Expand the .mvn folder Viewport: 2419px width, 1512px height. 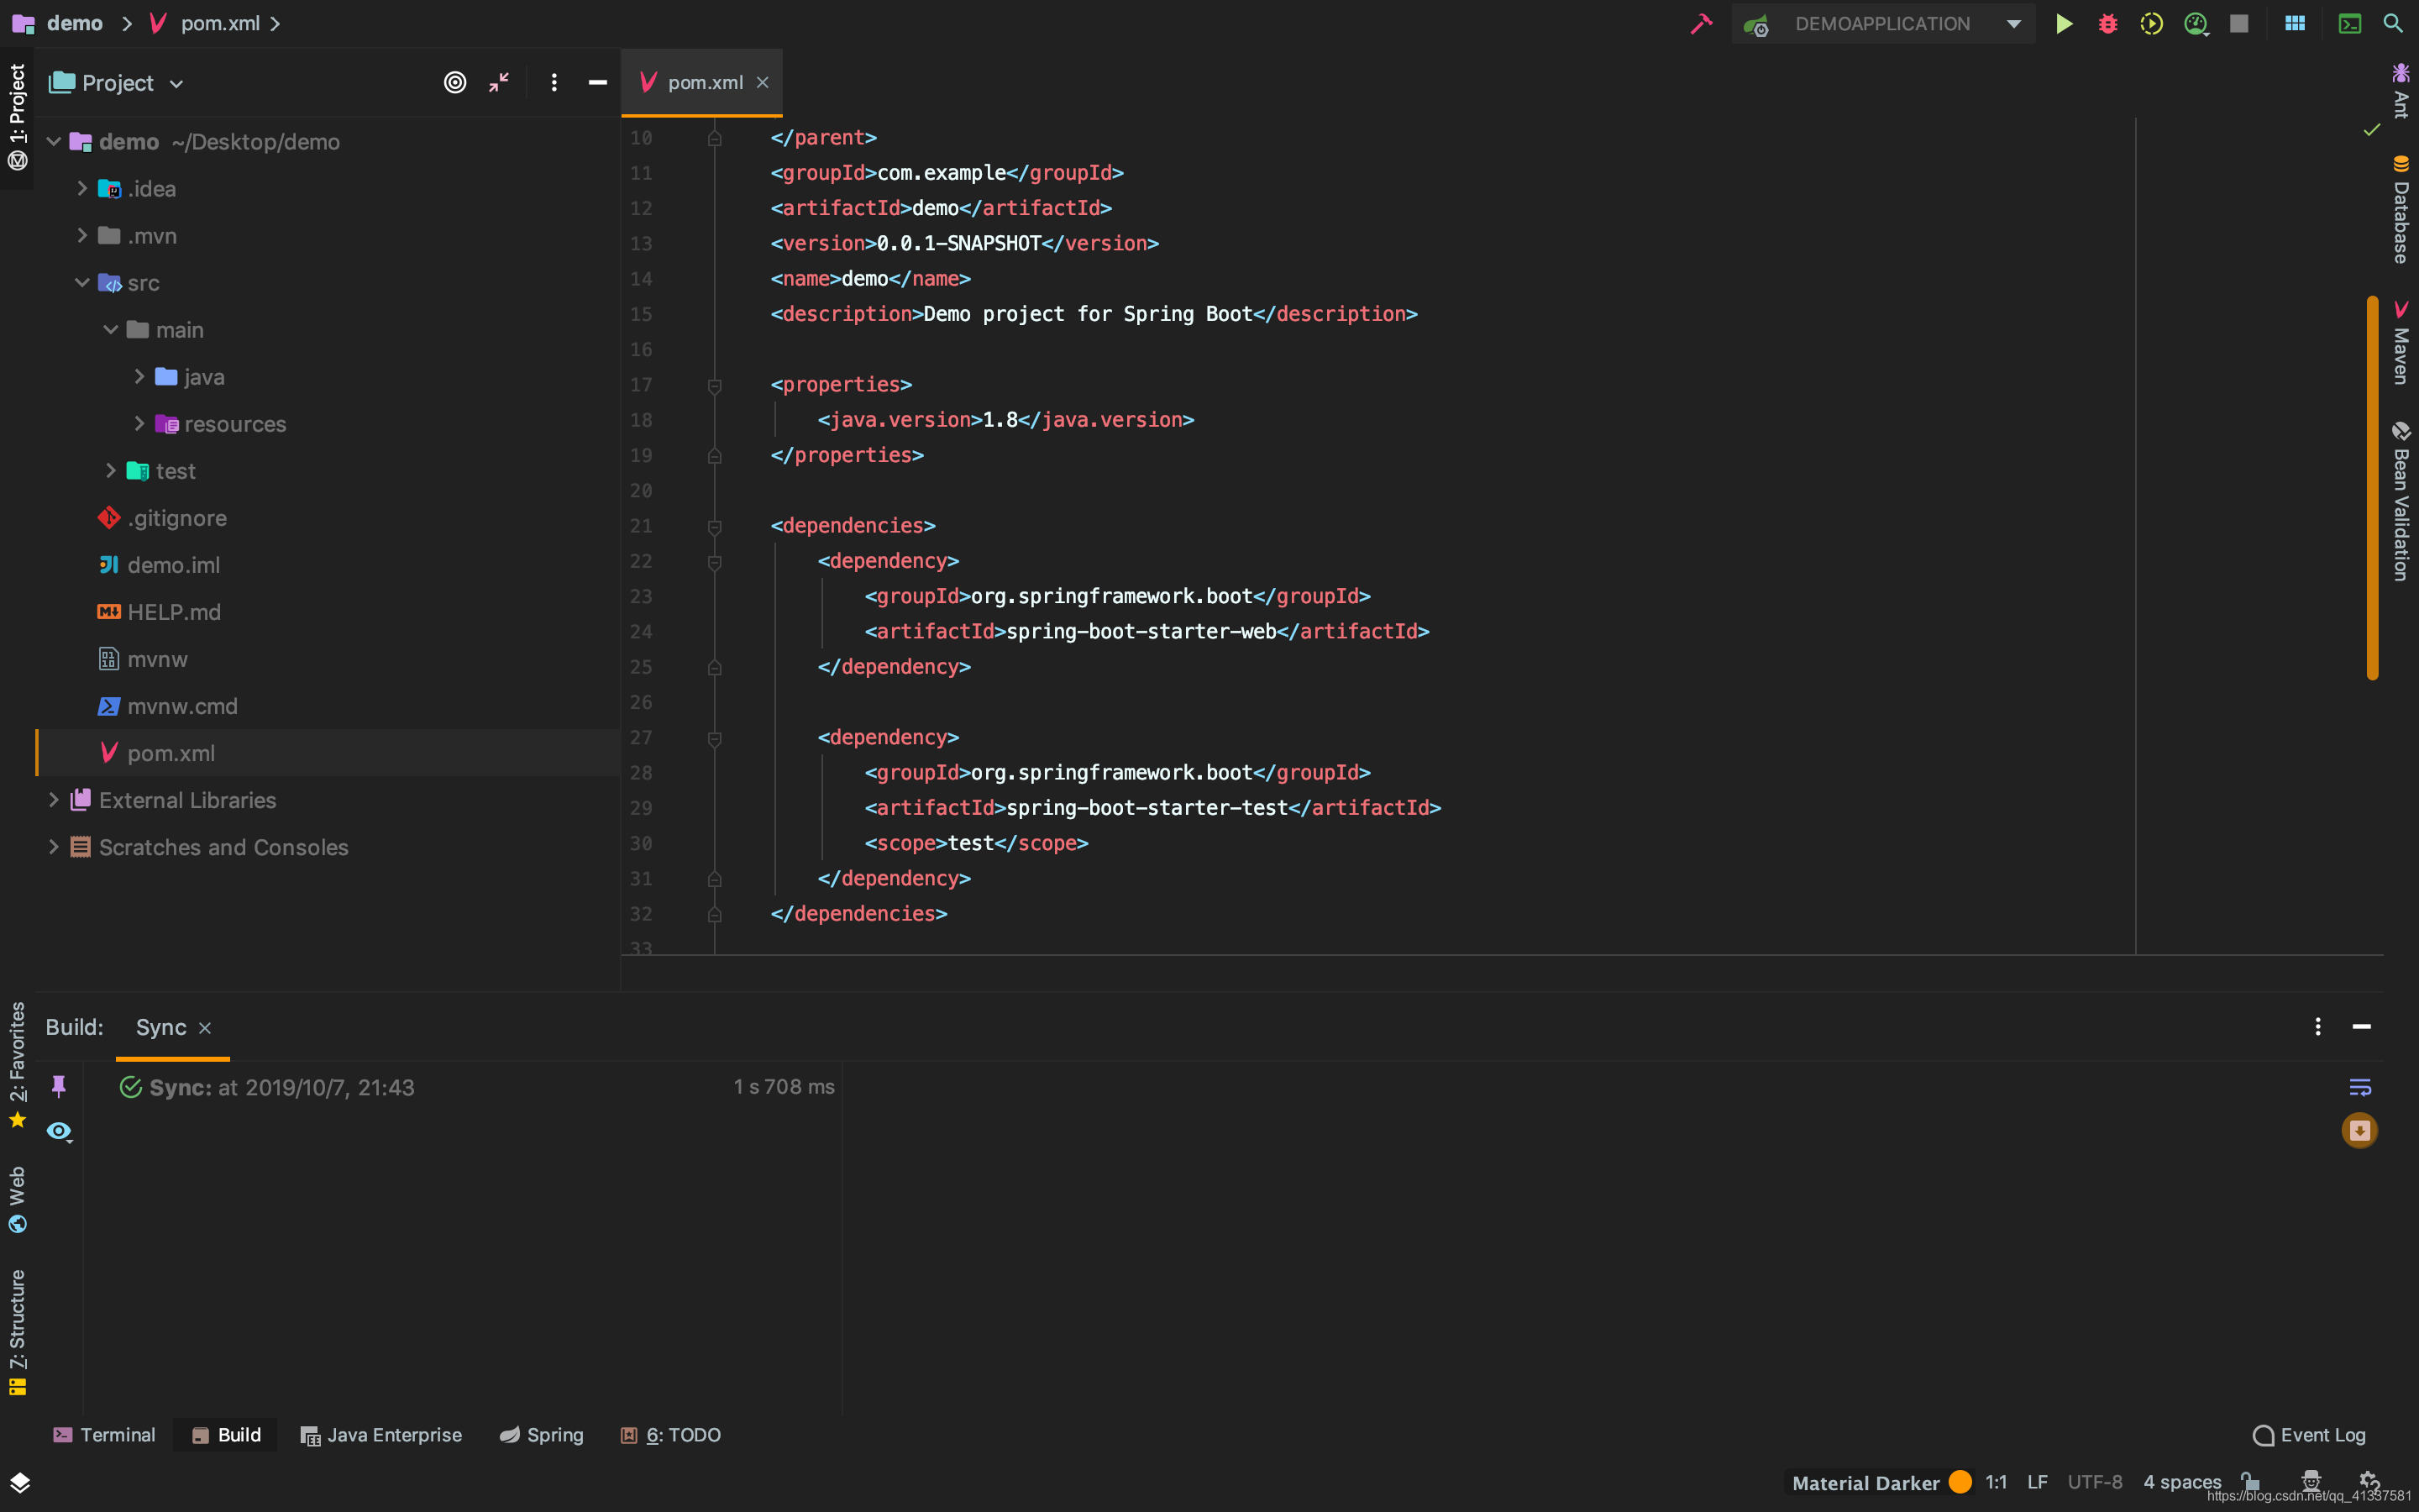(82, 236)
